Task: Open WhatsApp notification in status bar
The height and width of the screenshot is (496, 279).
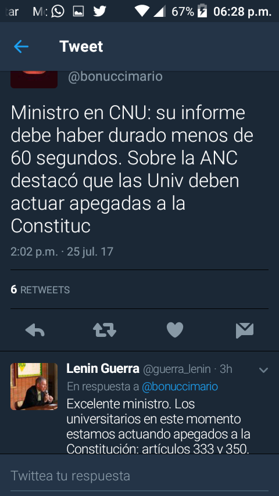Action: 58,12
